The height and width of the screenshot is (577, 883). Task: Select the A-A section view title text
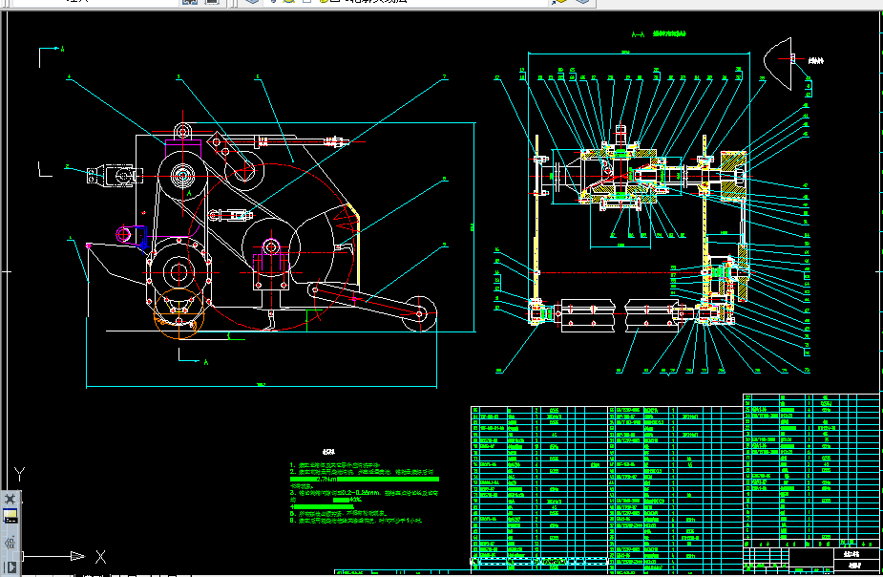pos(659,34)
